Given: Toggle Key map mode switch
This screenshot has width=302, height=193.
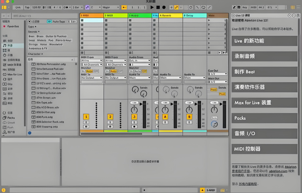Looking at the screenshot, I should [245, 7].
